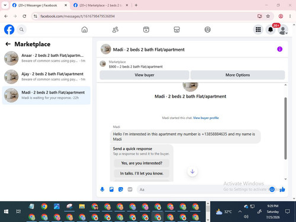Viewport: 296px width, 222px height.
Task: Open File Explorer on the taskbar
Action: [82, 207]
